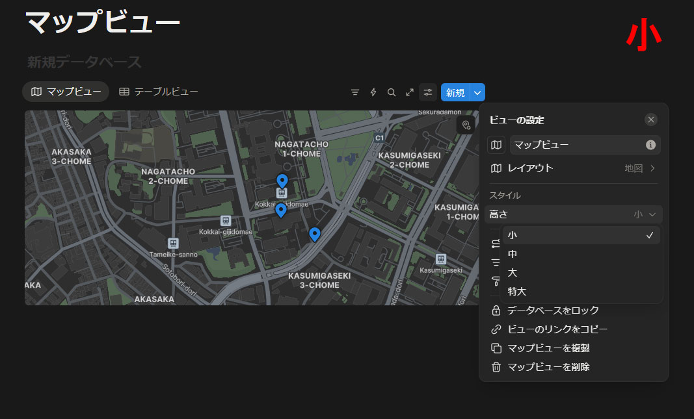The width and height of the screenshot is (694, 419).
Task: Select the マップビュー tab
Action: [x=66, y=92]
